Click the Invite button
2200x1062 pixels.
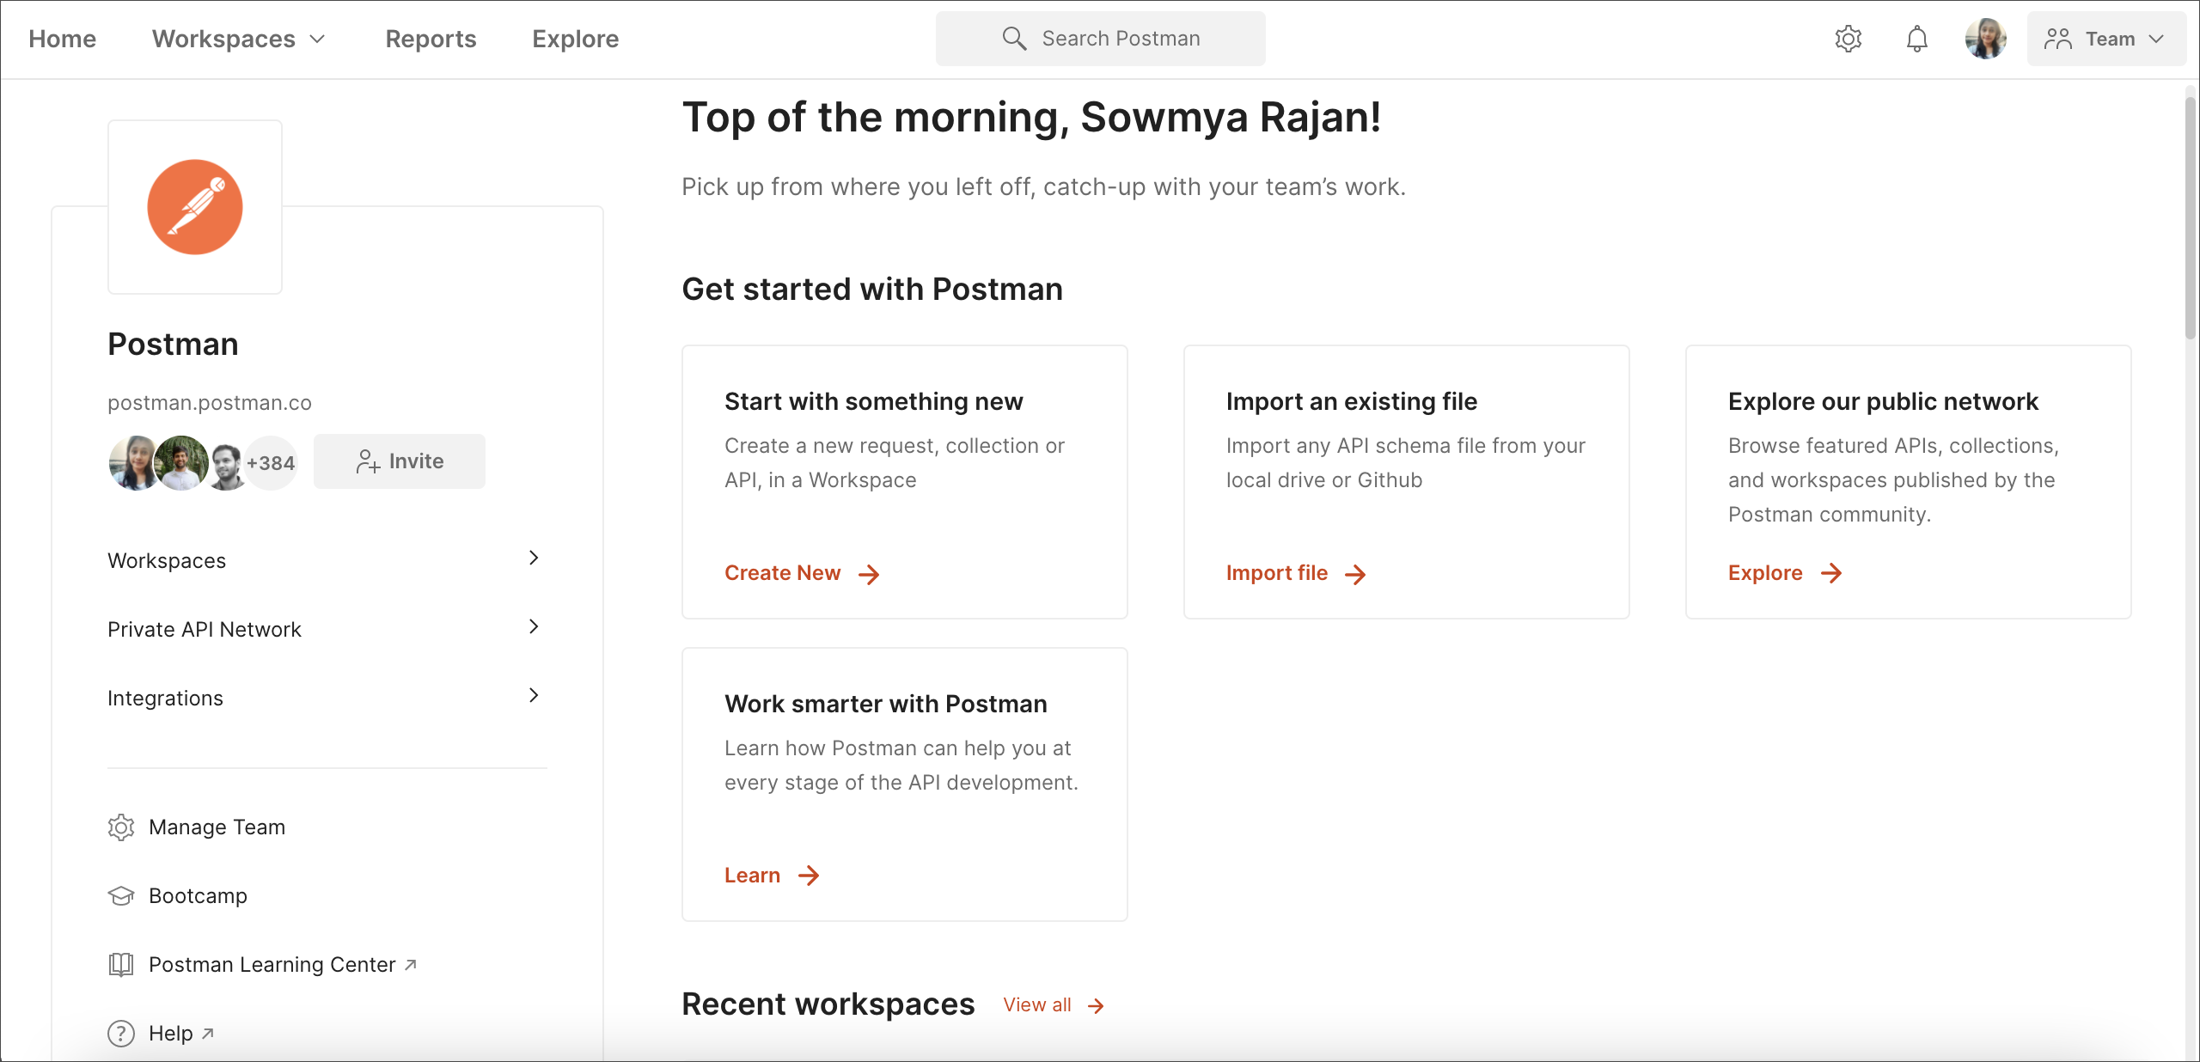pyautogui.click(x=400, y=461)
